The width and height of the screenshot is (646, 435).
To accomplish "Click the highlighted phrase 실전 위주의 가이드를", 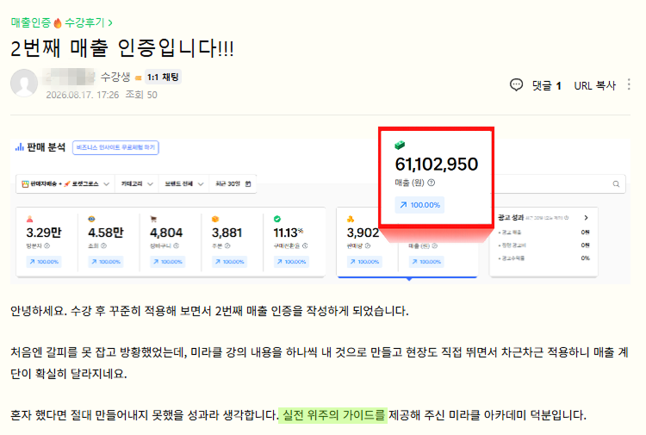I will coord(332,415).
